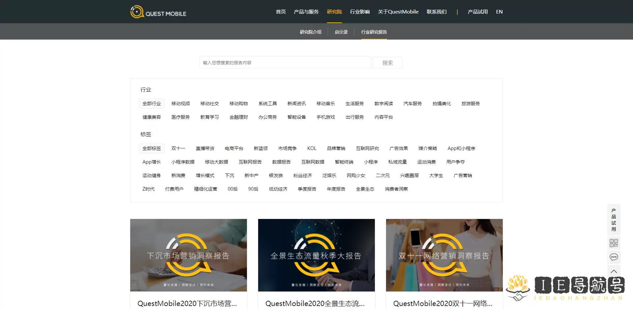Filter by 医疗服务 industry
The height and width of the screenshot is (309, 633).
click(181, 117)
